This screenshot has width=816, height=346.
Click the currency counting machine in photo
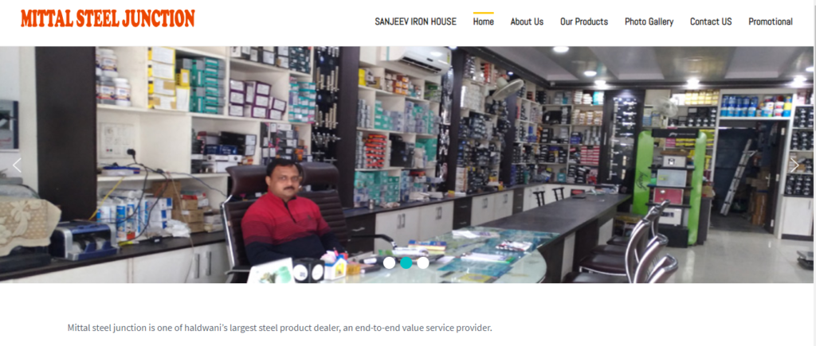pos(83,239)
